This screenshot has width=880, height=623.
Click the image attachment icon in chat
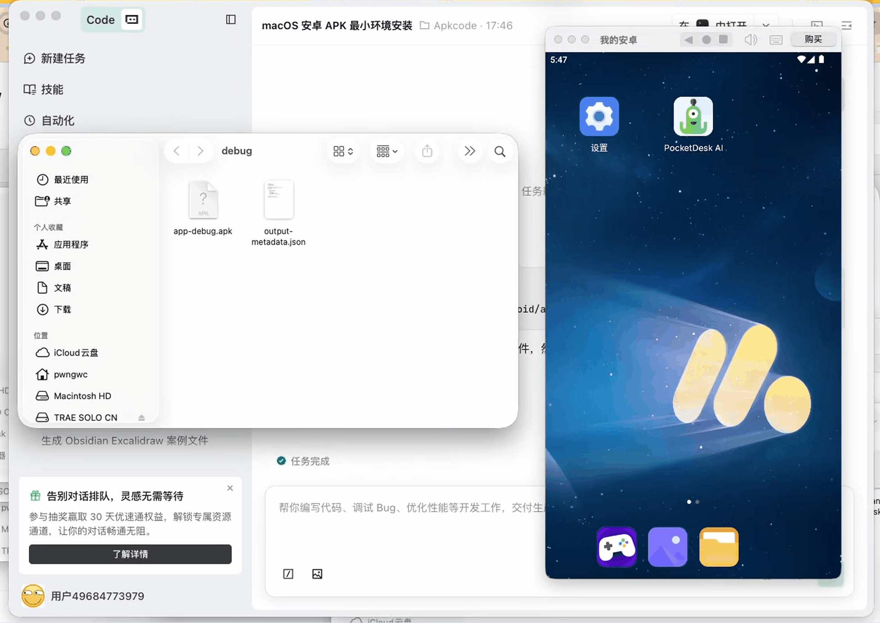tap(317, 574)
